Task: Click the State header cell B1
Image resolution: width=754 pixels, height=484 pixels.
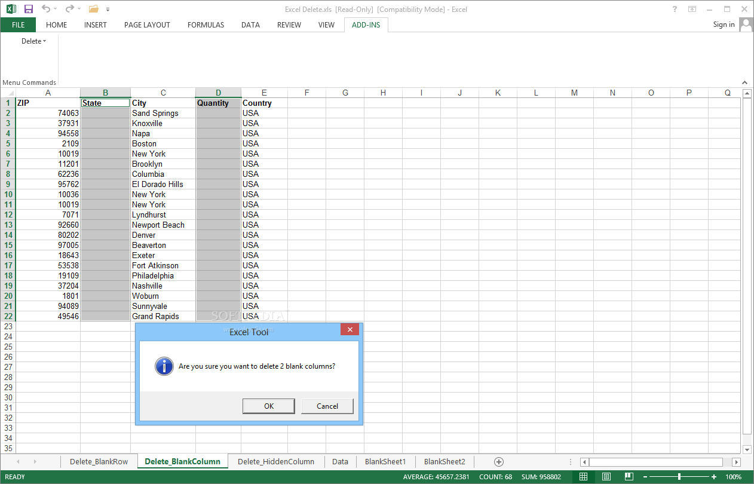Action: point(105,103)
